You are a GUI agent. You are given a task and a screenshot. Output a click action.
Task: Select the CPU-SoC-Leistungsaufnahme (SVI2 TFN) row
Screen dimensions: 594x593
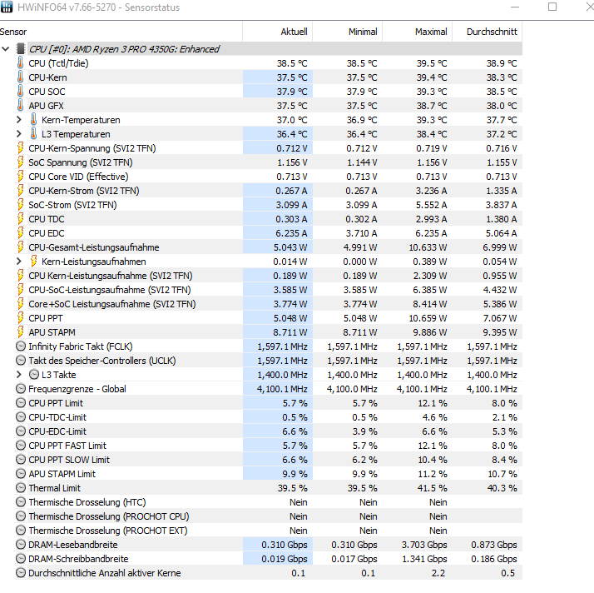click(x=268, y=290)
